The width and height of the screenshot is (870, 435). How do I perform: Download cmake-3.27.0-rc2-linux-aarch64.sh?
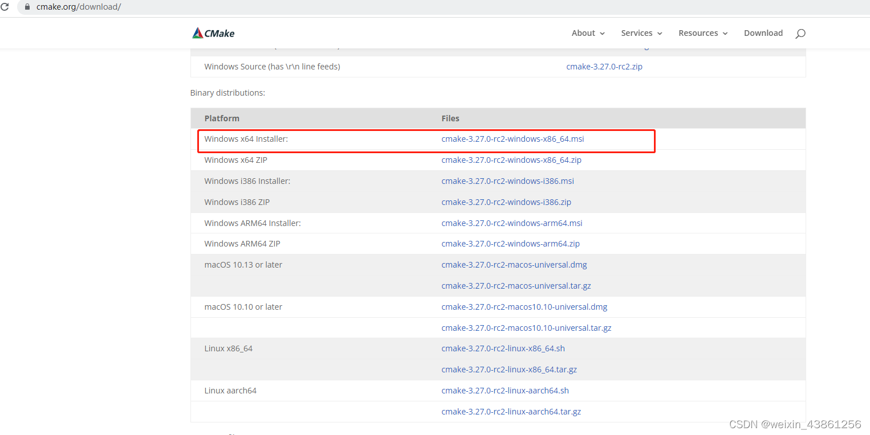point(505,391)
